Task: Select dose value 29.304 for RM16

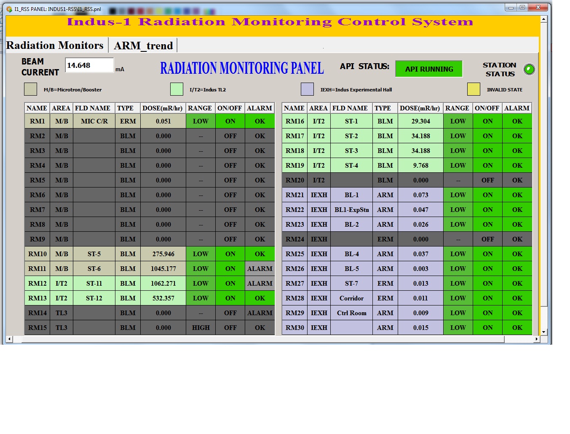Action: point(420,121)
